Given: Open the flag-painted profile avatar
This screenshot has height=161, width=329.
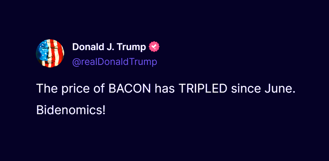Looking at the screenshot, I should (50, 53).
